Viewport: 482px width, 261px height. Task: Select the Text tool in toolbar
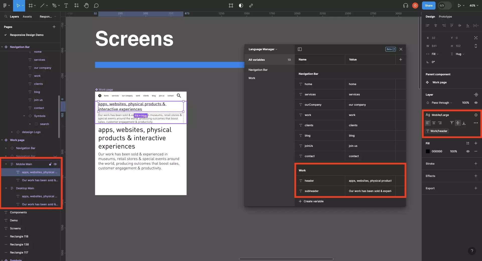(66, 6)
